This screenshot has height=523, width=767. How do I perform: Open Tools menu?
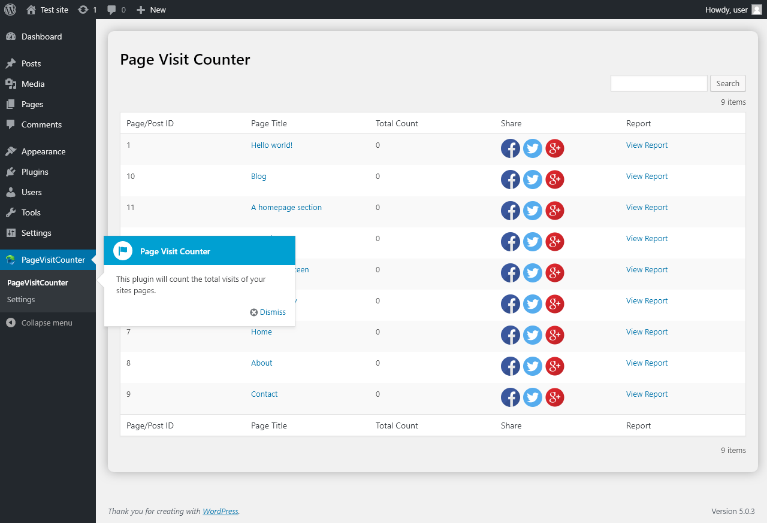click(48, 212)
